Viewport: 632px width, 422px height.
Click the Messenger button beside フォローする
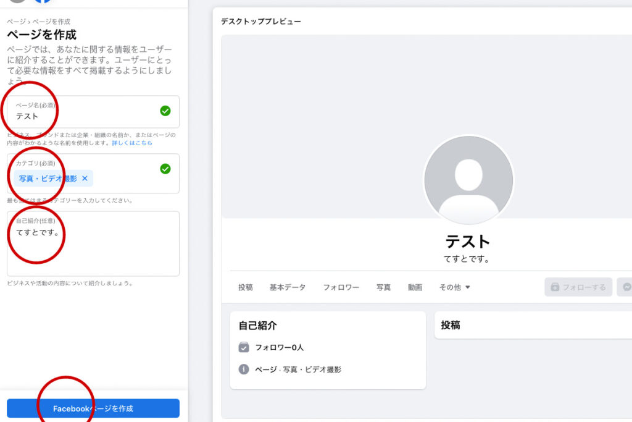626,287
